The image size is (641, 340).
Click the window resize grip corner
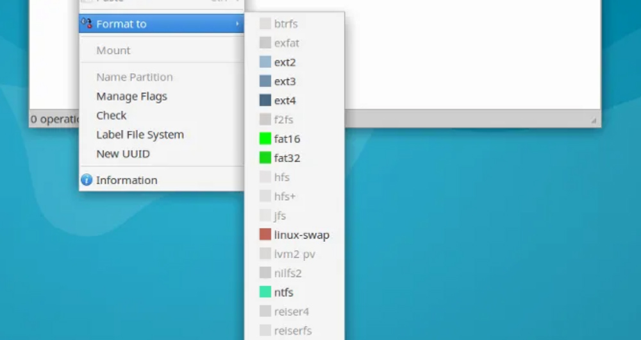click(594, 120)
